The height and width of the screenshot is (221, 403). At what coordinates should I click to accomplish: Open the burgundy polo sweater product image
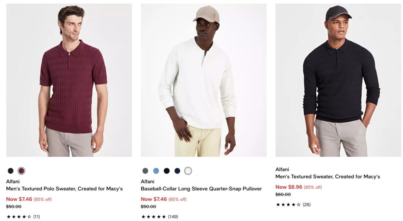pyautogui.click(x=69, y=80)
